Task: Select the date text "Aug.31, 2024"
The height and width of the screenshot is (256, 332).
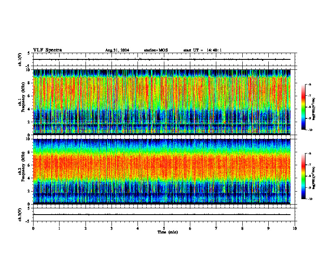Action: click(x=117, y=50)
